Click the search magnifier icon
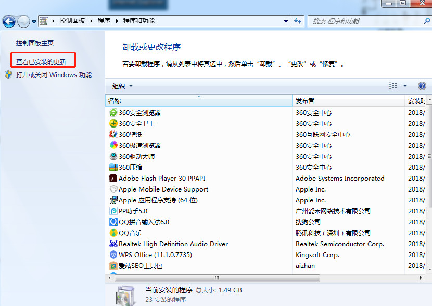The width and height of the screenshot is (432, 306). tap(427, 21)
